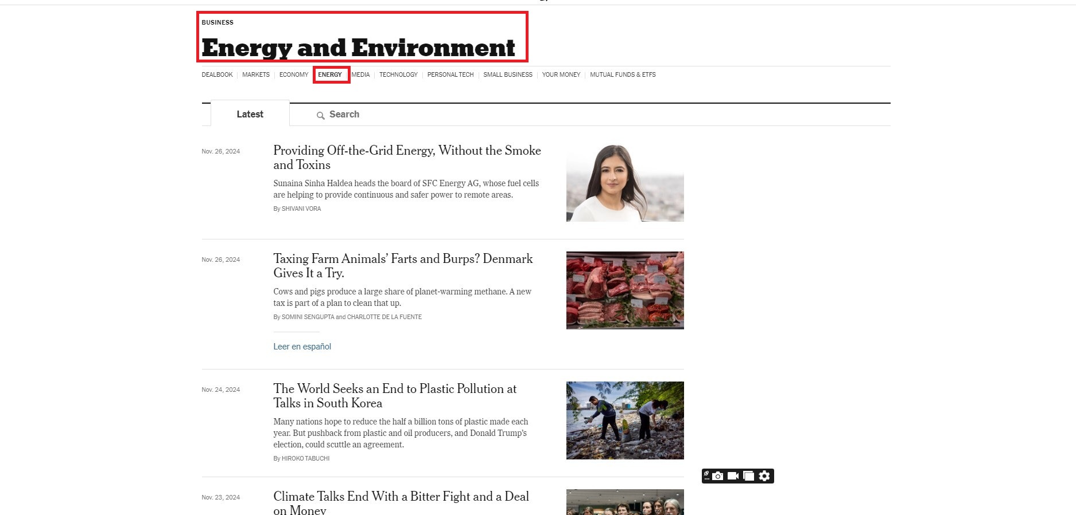This screenshot has width=1076, height=515.
Task: Go to the DealBook section
Action: 217,74
